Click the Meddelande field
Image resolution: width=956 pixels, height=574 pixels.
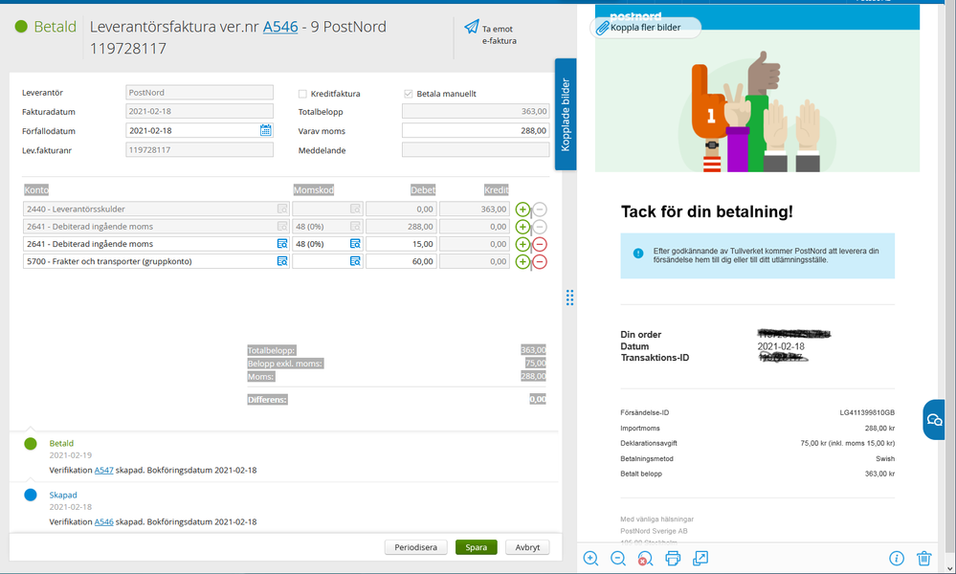[x=476, y=150]
